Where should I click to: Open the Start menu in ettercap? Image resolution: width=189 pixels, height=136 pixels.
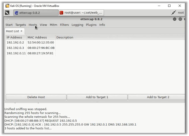[x=9, y=25]
